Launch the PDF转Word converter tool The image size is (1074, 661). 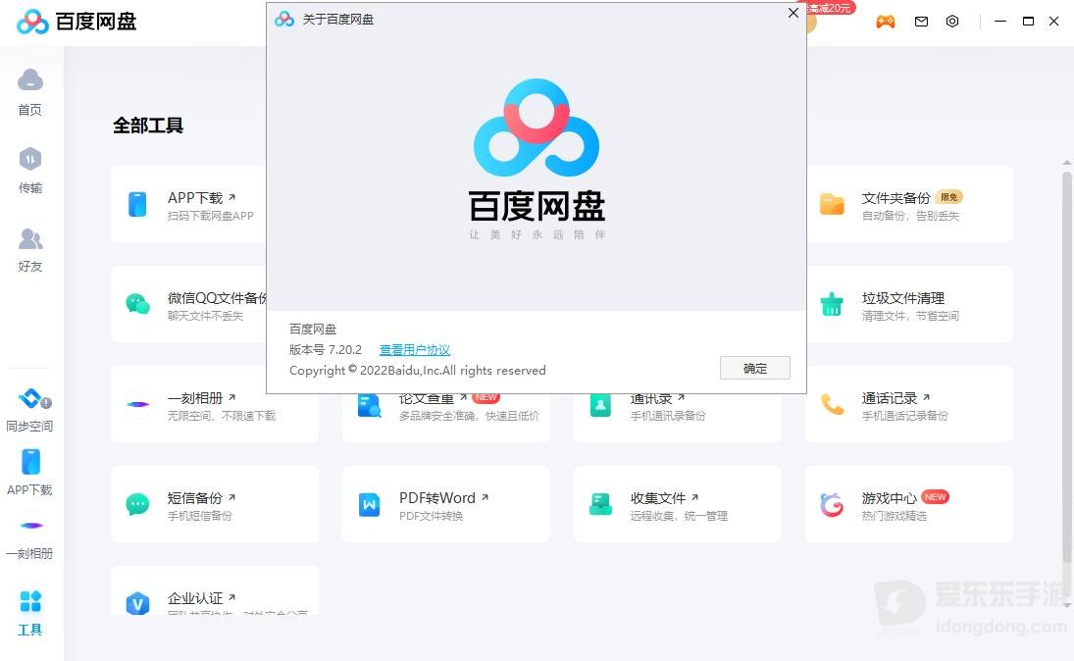446,504
